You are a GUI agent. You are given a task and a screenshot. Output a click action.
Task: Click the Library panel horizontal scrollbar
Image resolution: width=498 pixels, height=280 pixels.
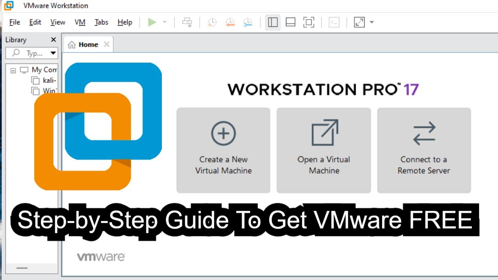pyautogui.click(x=22, y=268)
